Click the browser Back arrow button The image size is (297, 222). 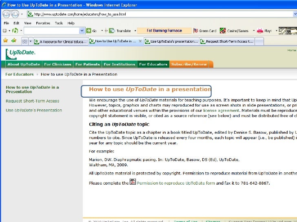6,14
